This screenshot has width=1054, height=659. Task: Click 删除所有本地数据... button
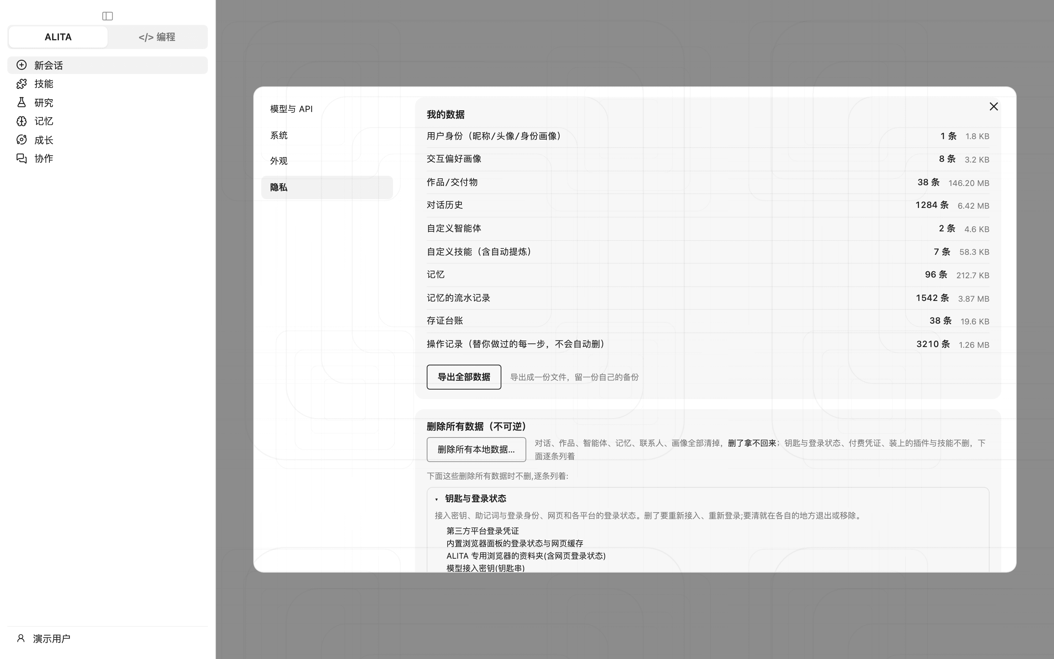476,449
